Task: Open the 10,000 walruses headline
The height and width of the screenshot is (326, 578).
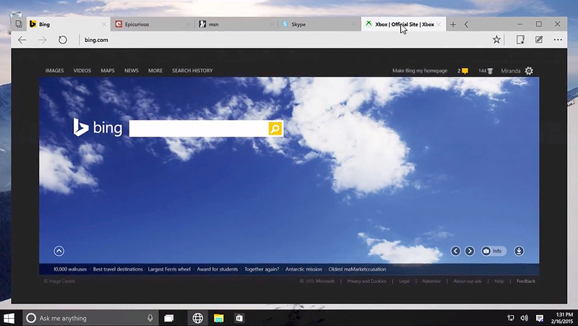Action: click(70, 269)
